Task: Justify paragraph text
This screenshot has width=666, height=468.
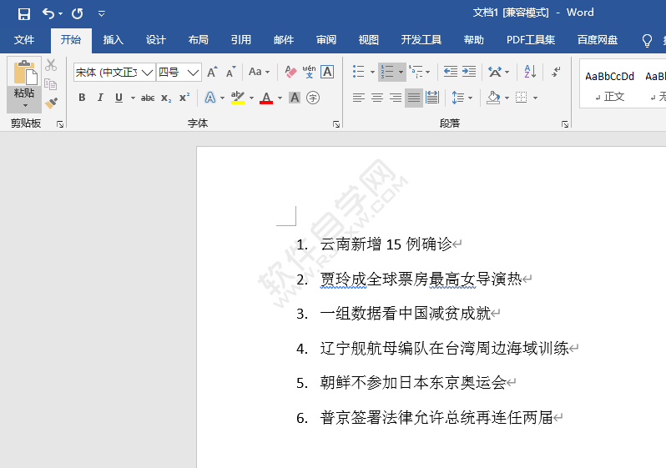Action: point(414,98)
